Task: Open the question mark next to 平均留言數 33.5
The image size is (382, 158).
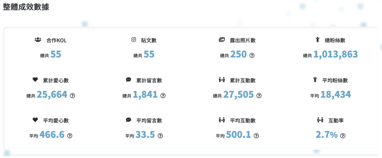Action: (x=160, y=136)
